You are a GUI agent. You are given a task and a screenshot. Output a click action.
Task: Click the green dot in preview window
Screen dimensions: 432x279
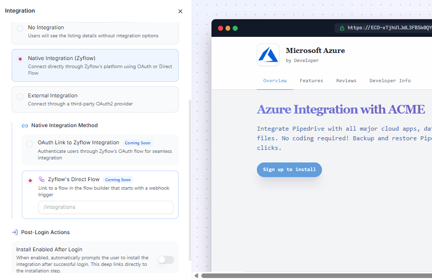click(235, 28)
